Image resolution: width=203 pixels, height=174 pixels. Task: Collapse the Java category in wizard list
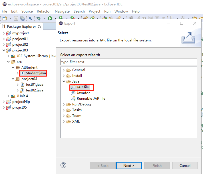[x=64, y=81]
